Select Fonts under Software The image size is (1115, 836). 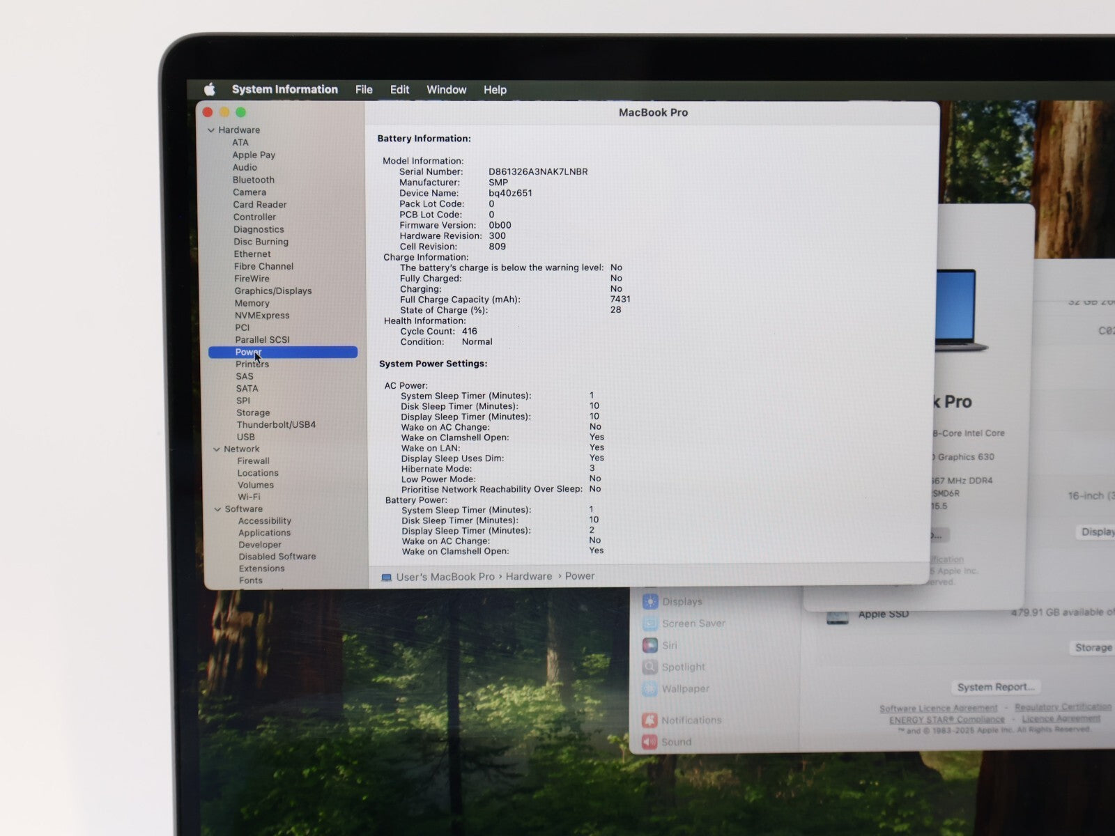point(251,580)
